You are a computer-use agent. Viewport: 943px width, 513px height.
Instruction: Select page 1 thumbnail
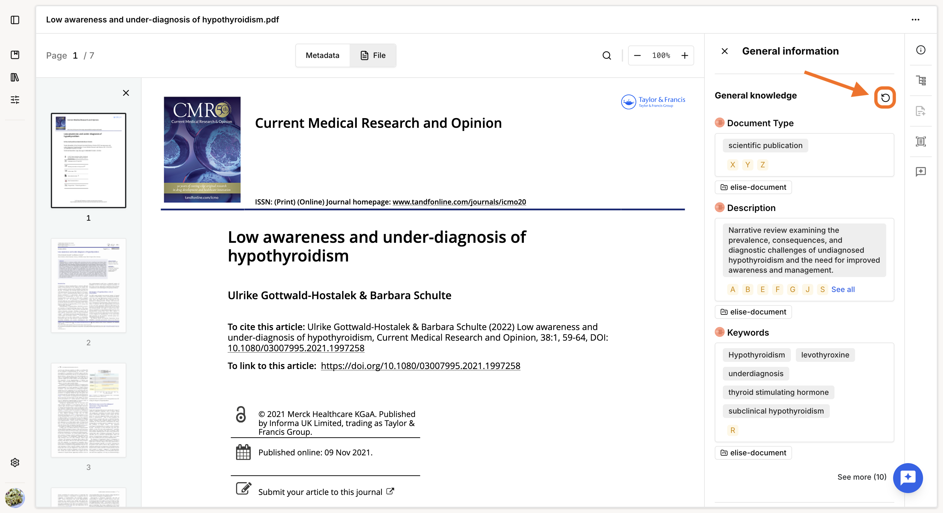coord(89,160)
